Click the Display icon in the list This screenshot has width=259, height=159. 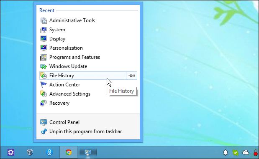point(44,39)
